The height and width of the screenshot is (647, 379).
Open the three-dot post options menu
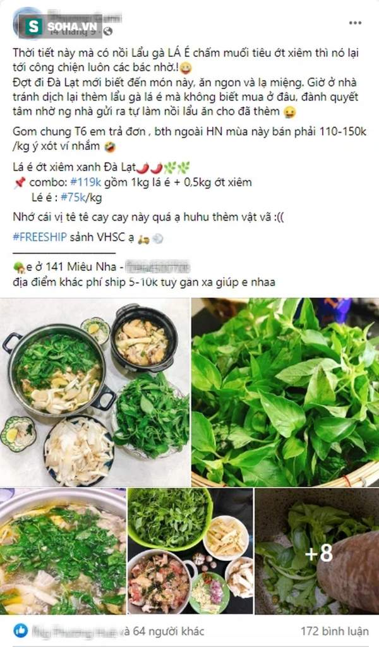(x=355, y=23)
